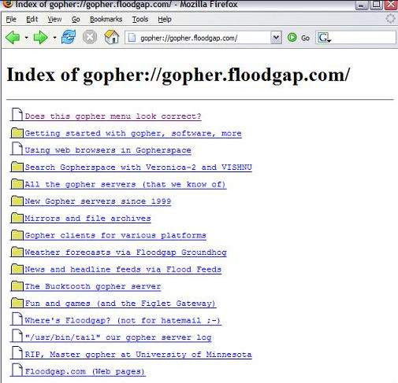
Task: Open the File menu
Action: click(x=11, y=19)
